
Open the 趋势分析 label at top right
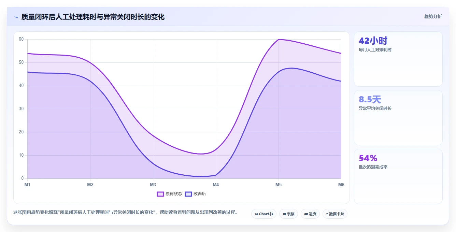pos(433,16)
